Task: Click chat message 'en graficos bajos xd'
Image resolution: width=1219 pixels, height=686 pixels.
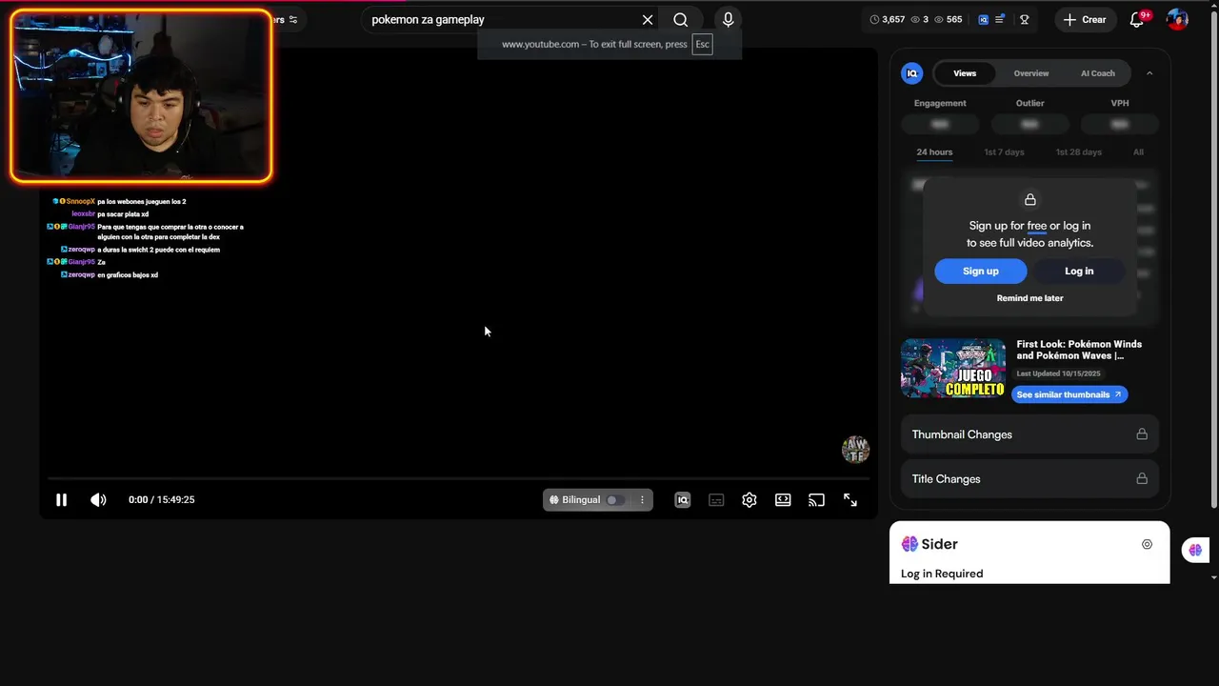Action: point(128,275)
